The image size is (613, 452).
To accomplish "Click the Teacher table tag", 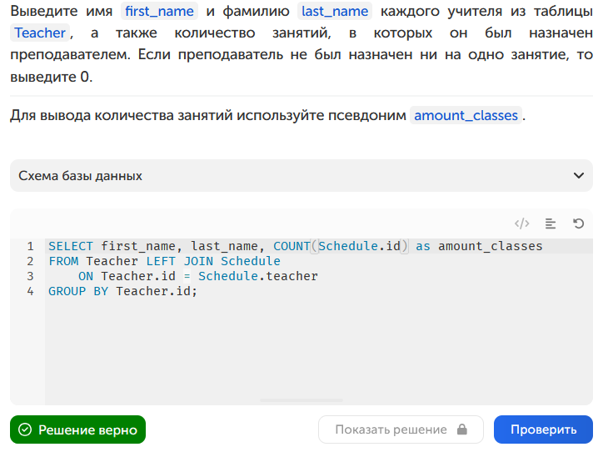I will click(x=40, y=33).
